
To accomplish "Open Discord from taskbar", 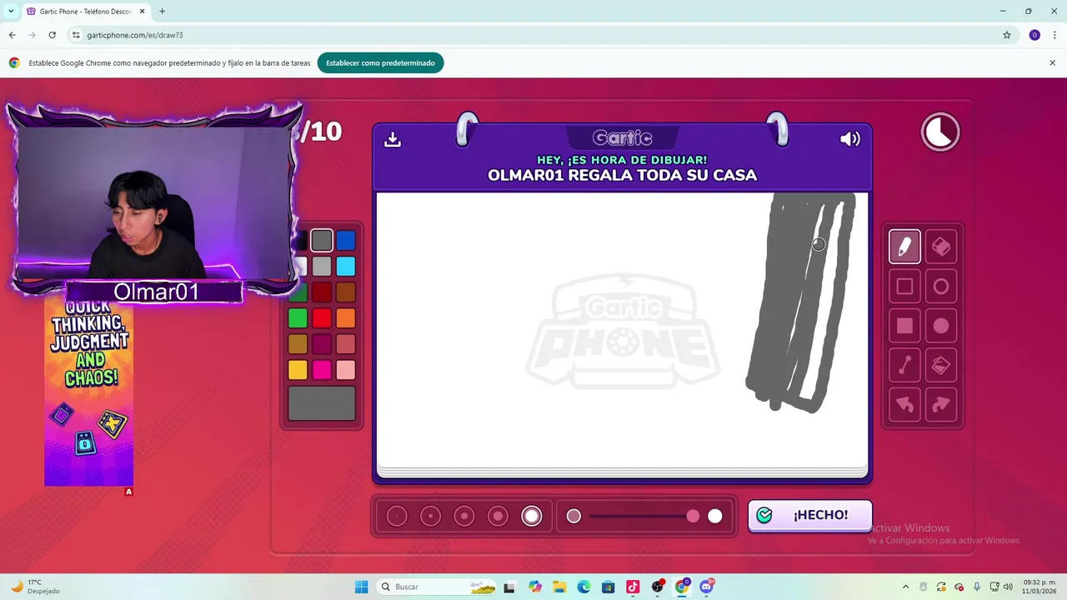I will (x=707, y=587).
